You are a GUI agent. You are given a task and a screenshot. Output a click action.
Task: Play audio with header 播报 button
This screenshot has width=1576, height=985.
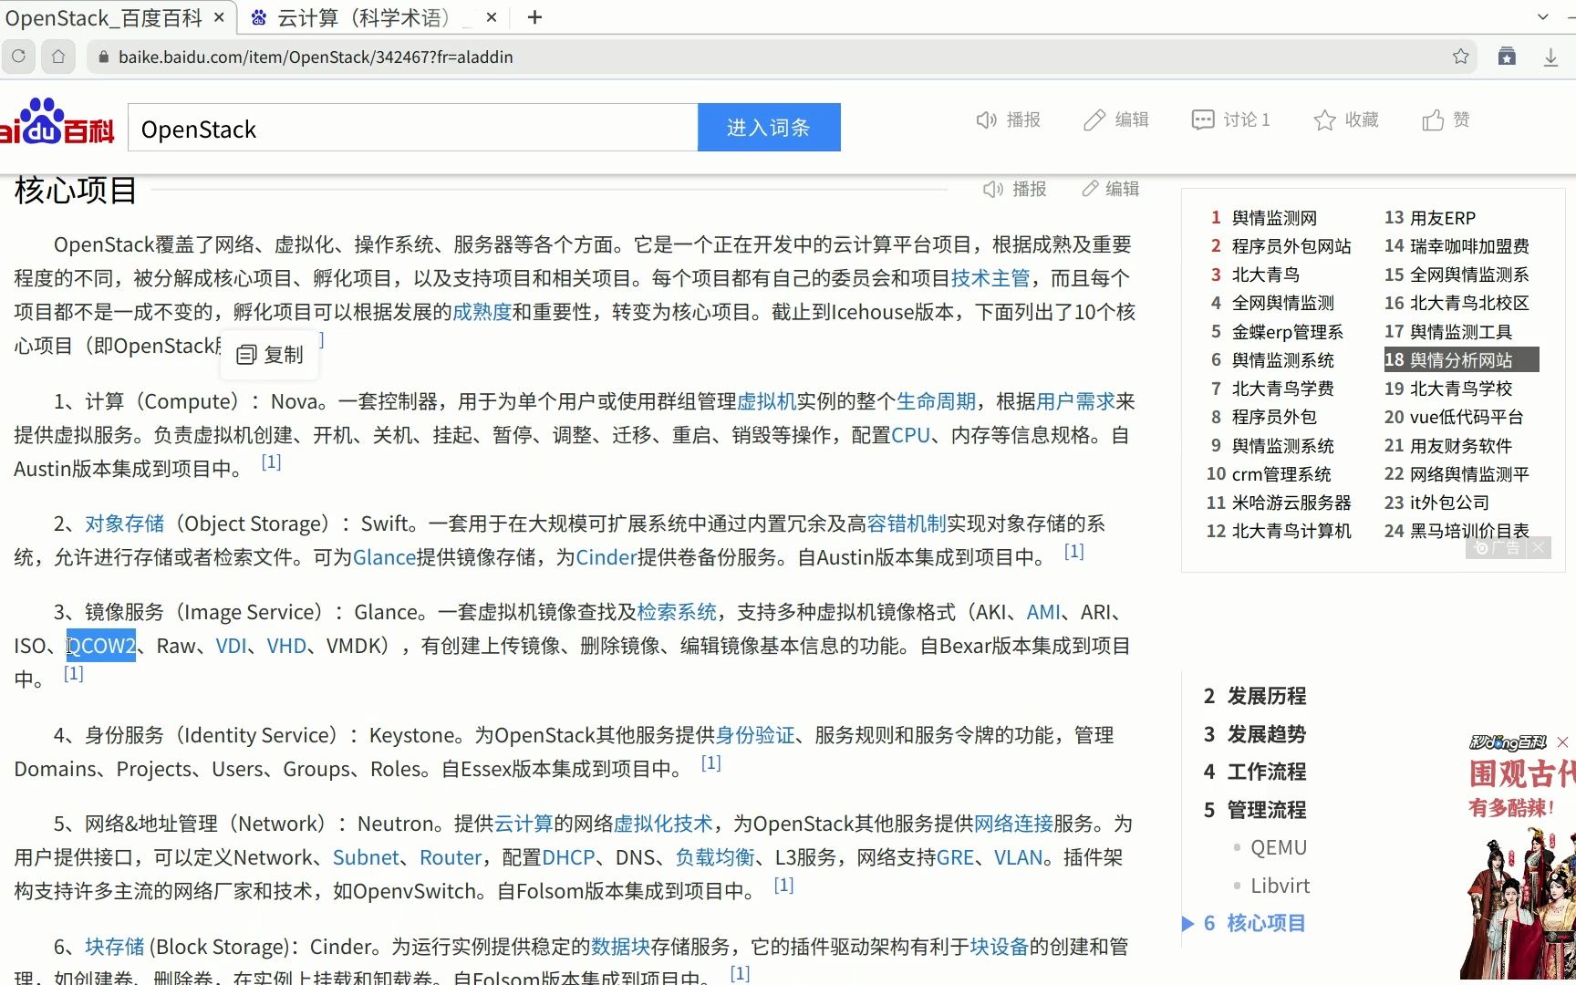(1009, 119)
